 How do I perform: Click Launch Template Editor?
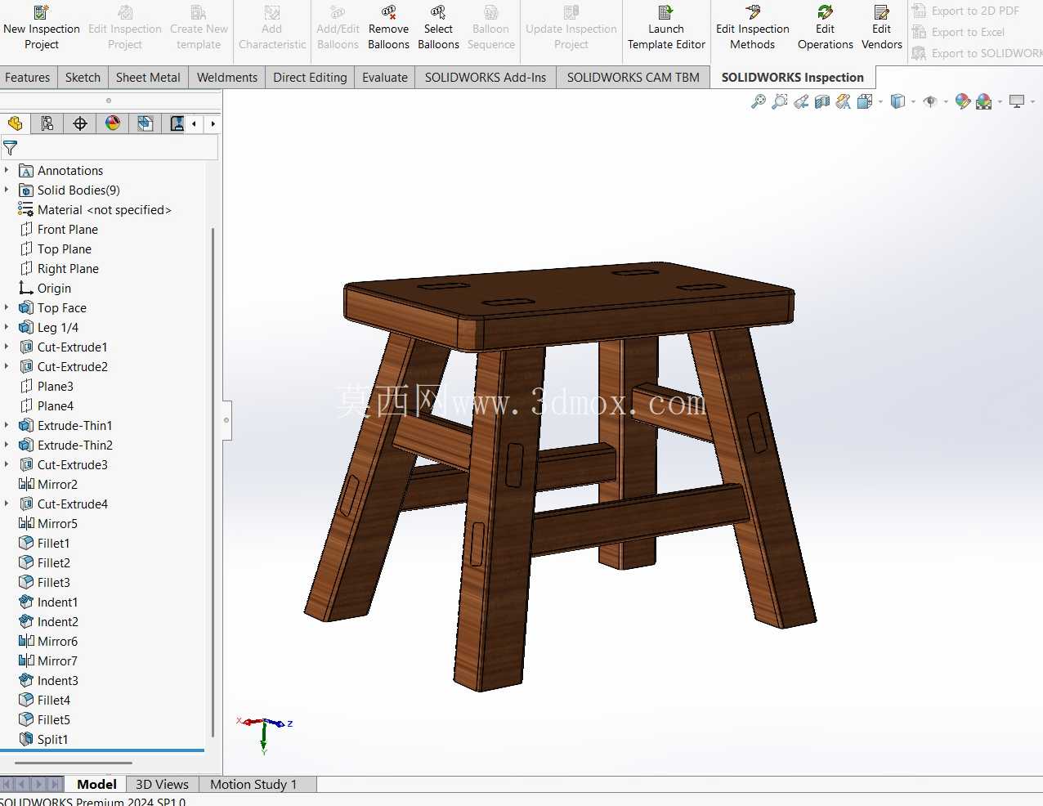pyautogui.click(x=666, y=27)
